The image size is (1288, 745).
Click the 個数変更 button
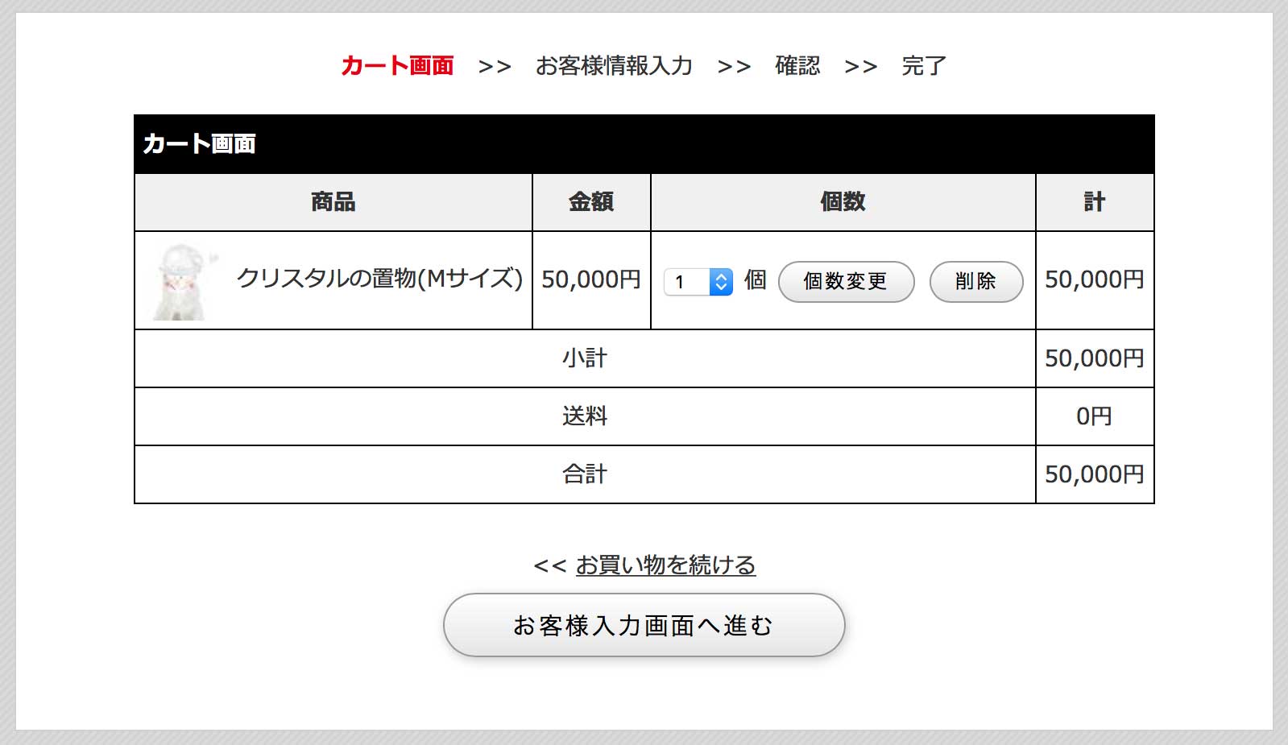pyautogui.click(x=846, y=282)
